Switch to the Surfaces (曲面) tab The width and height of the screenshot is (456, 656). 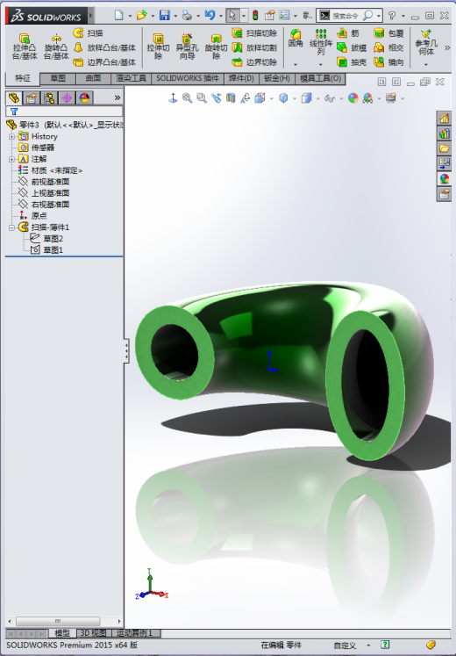pyautogui.click(x=93, y=78)
